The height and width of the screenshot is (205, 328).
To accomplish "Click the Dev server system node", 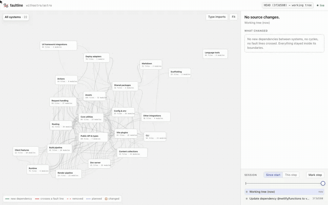I will (99, 164).
